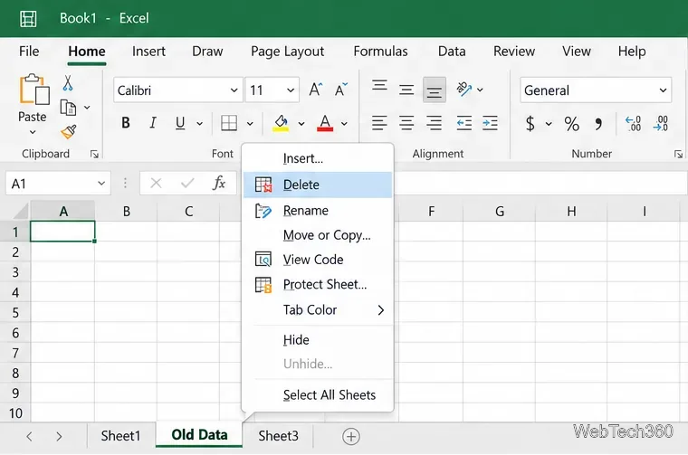Click the Copy icon
Screen dimensions: 688x455
[68, 108]
